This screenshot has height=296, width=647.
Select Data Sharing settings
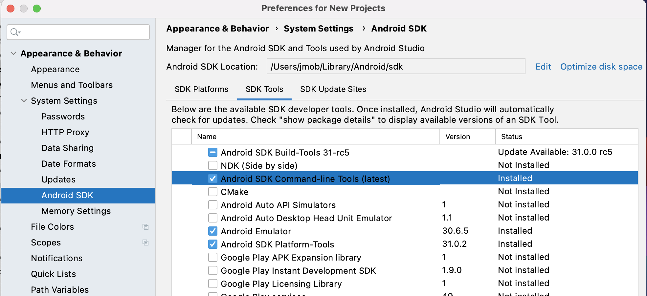point(67,148)
